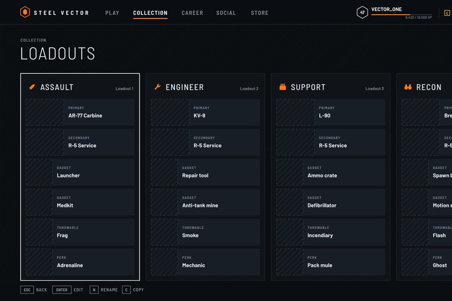Click the Steel Vector hexagon logo
Screen dimensions: 452x301
tap(25, 12)
